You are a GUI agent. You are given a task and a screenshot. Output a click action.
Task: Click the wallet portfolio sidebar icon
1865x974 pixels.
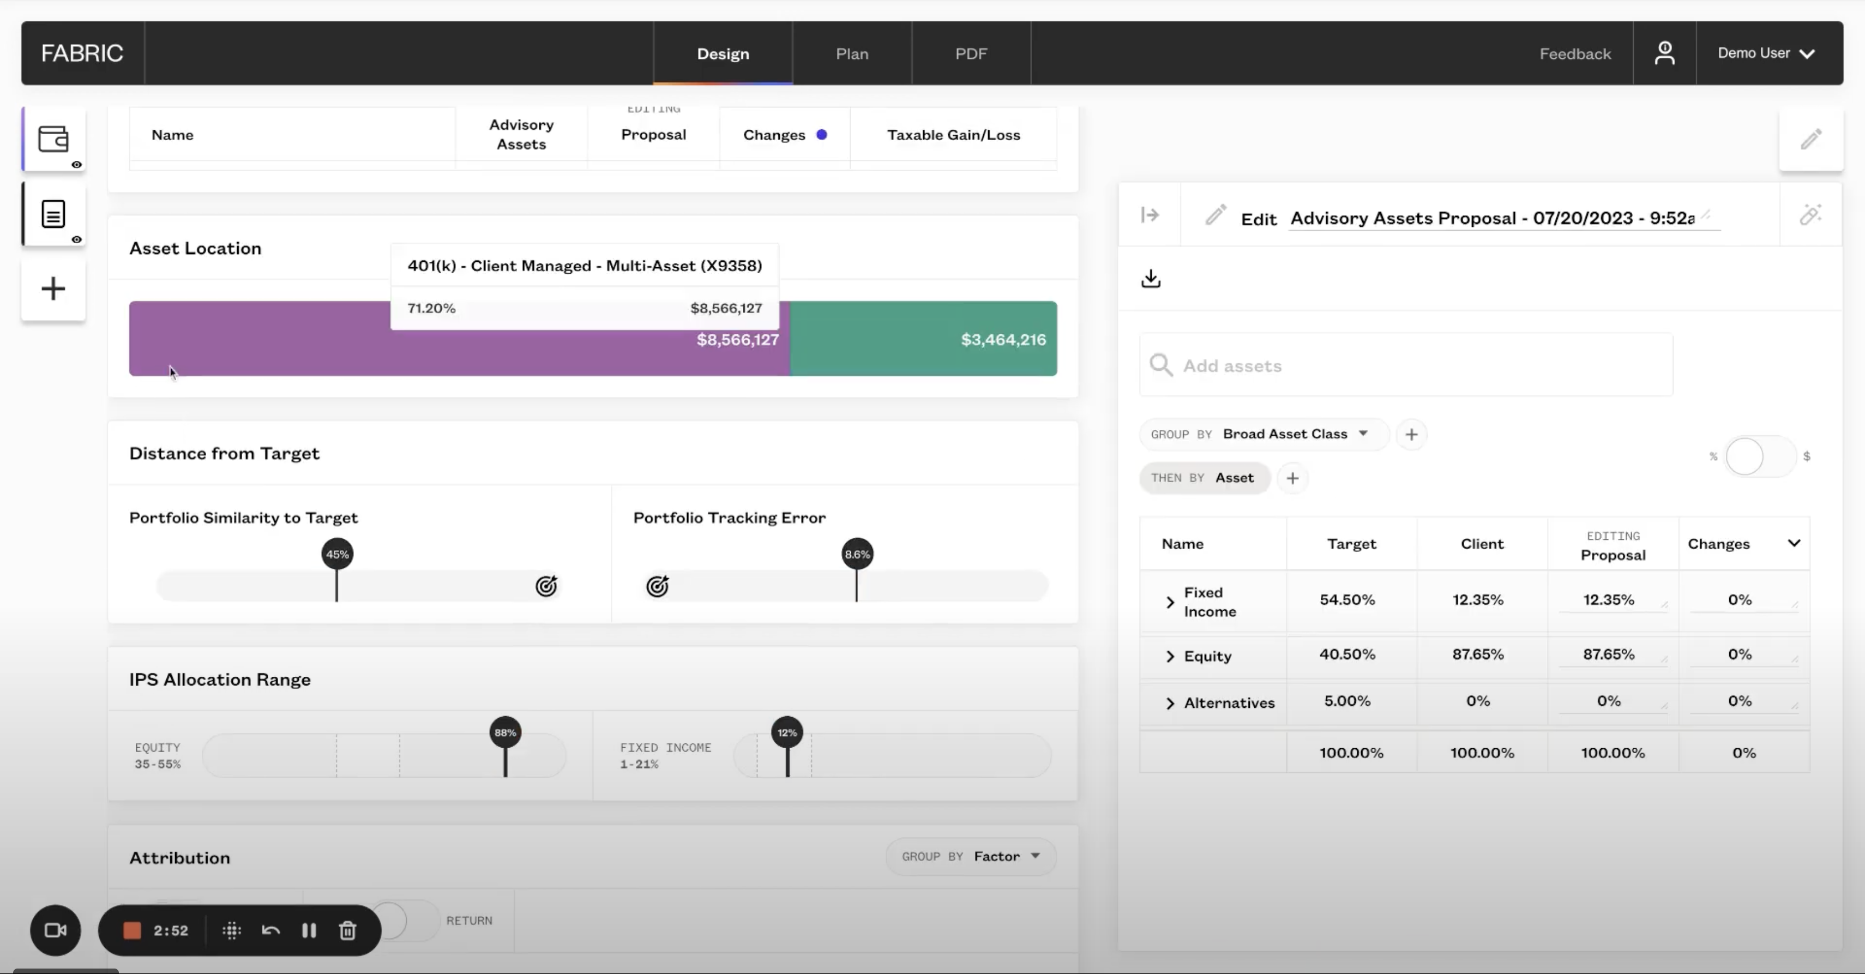pos(53,139)
